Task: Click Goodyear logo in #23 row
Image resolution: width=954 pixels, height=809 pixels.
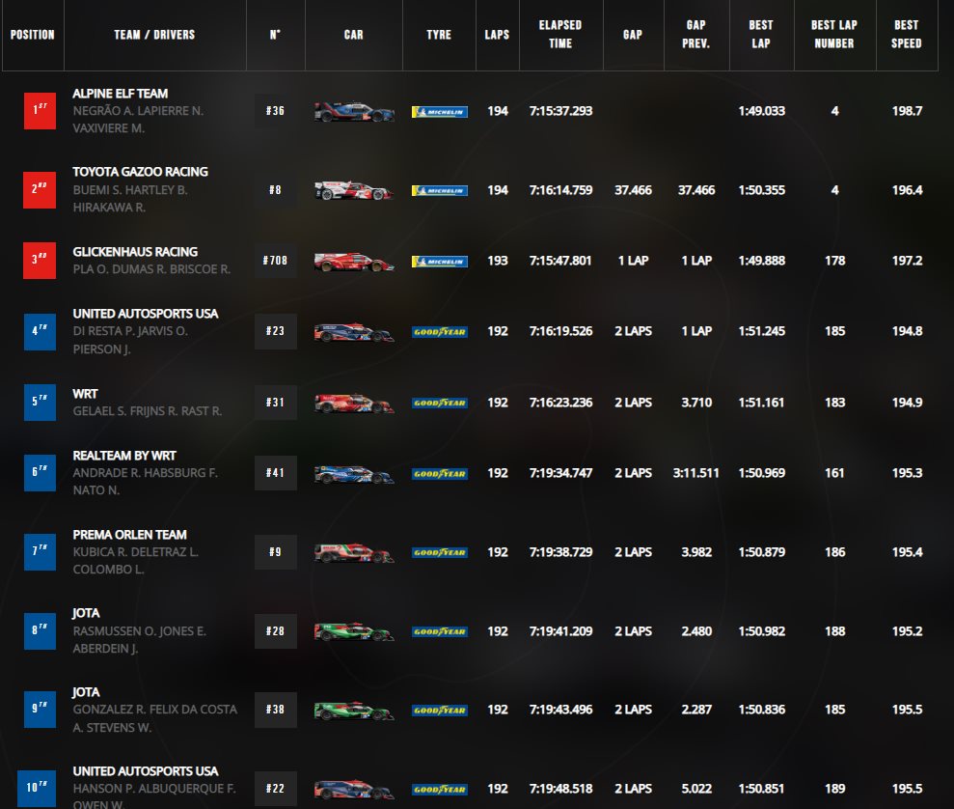Action: [x=439, y=332]
